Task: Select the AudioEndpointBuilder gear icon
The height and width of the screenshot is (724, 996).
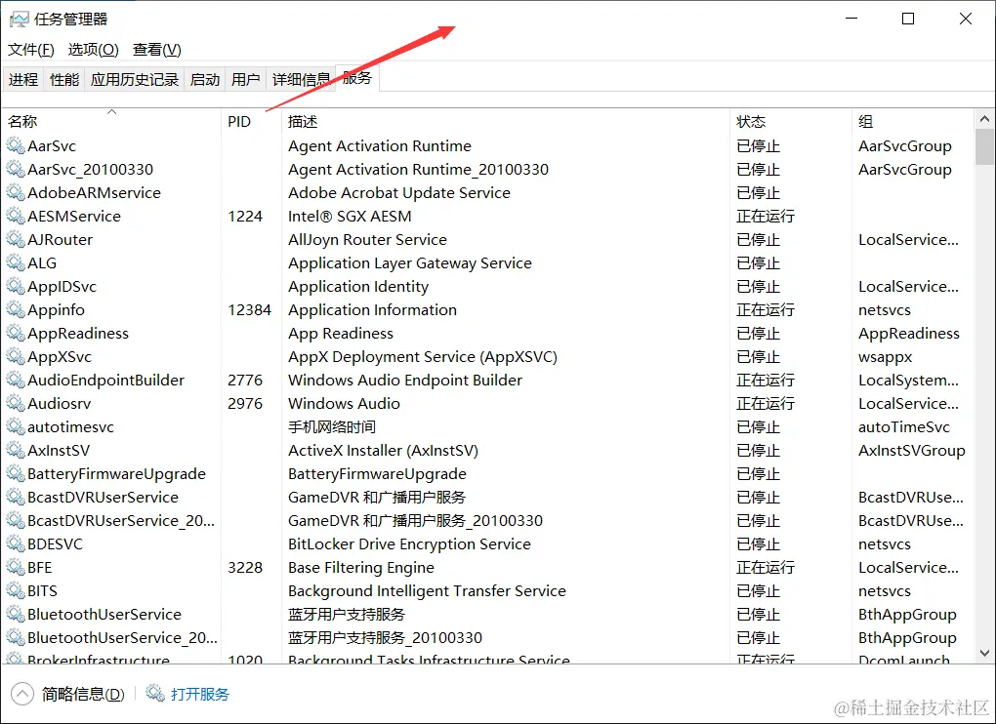Action: 16,381
